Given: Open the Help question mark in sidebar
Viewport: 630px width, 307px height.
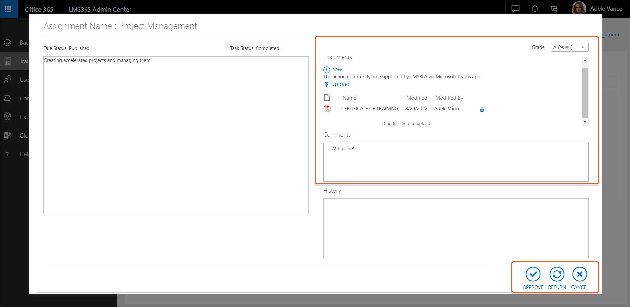Looking at the screenshot, I should [7, 154].
